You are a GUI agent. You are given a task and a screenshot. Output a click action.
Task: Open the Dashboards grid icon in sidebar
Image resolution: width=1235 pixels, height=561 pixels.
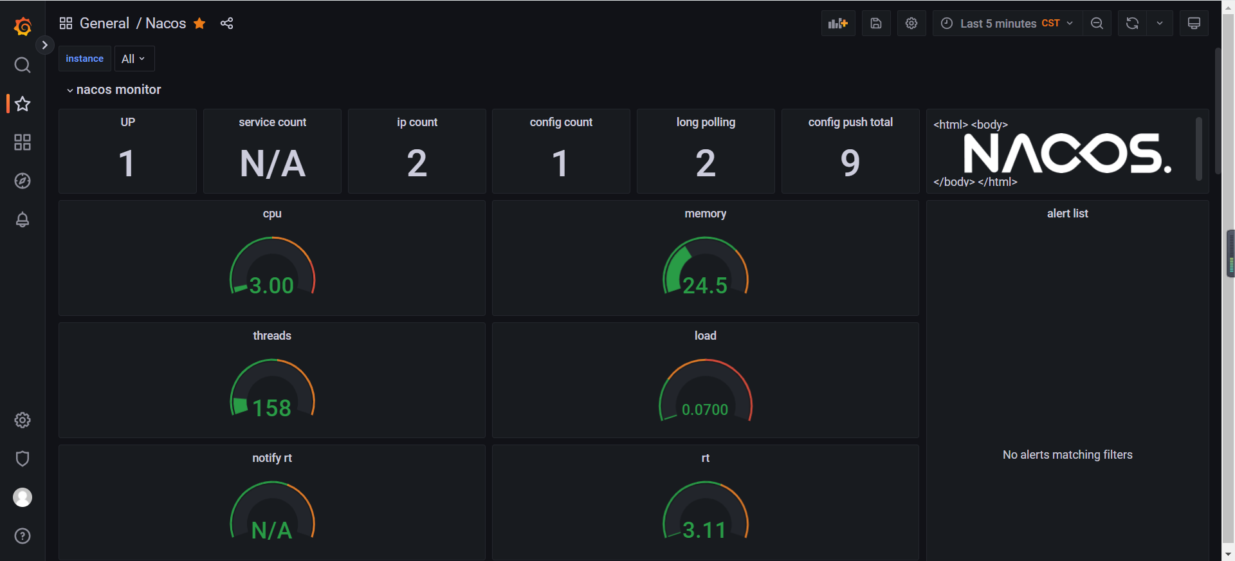coord(23,142)
